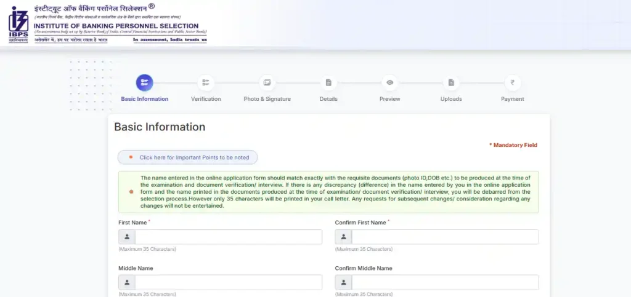
Task: Switch to Basic Information step label
Action: click(144, 99)
